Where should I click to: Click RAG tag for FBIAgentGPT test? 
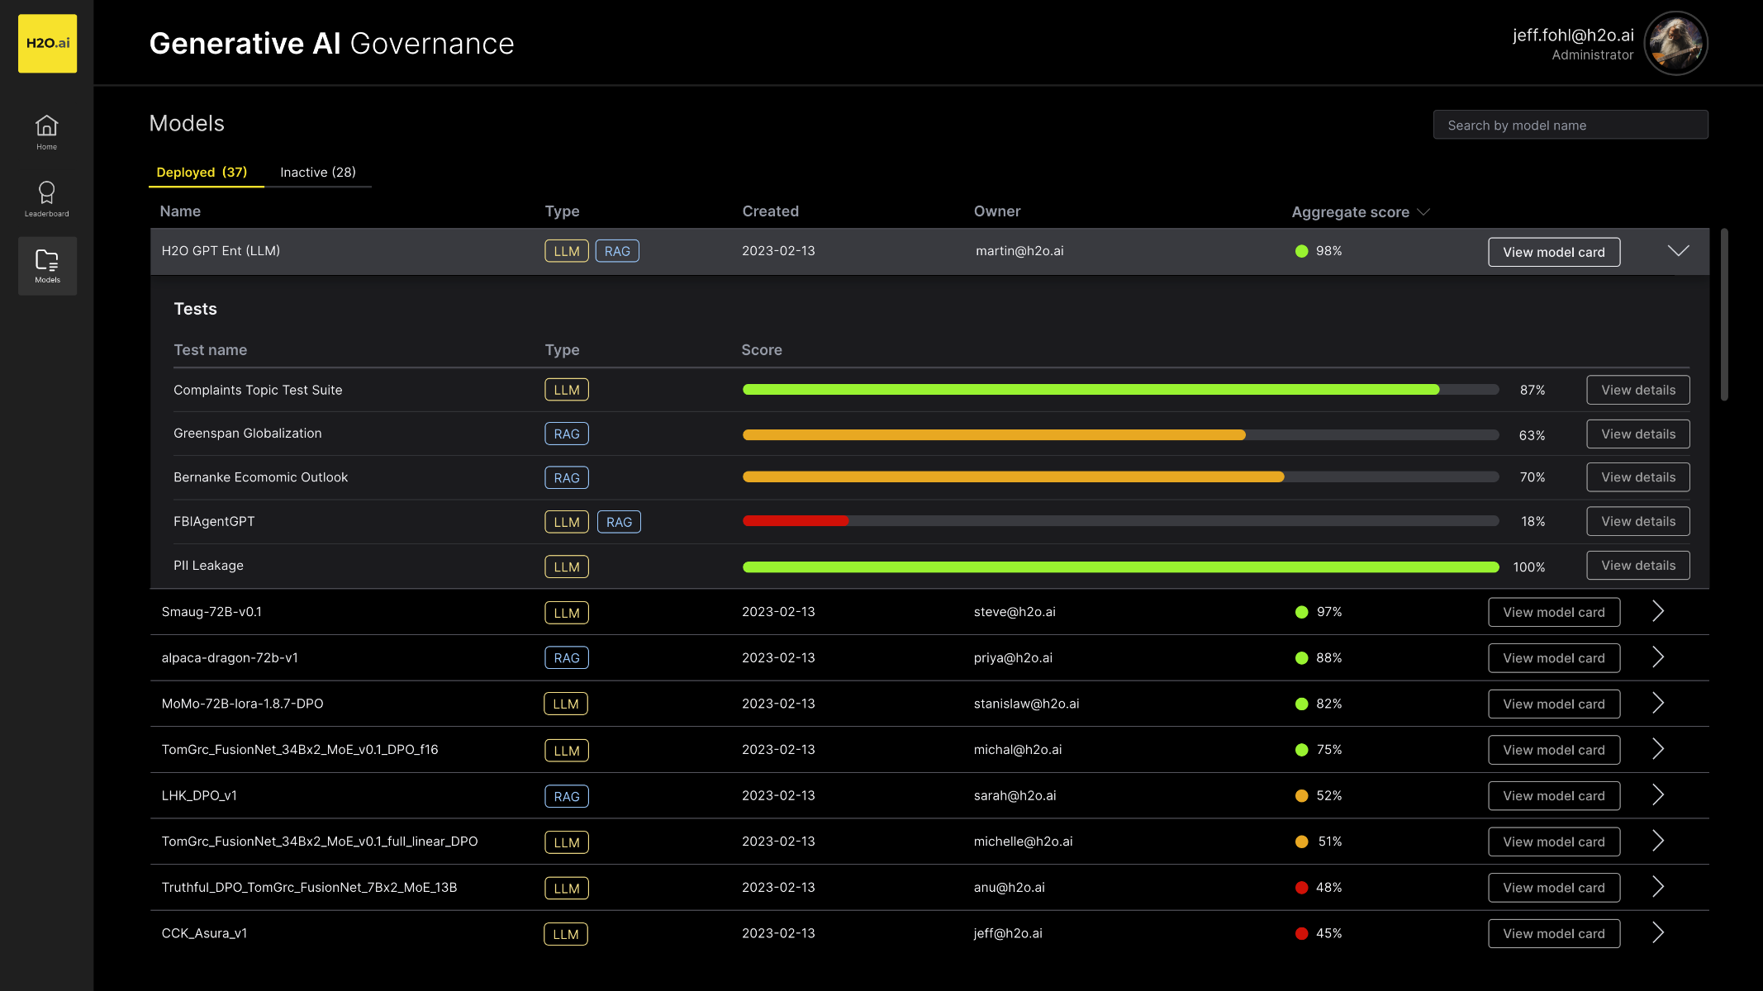619,522
